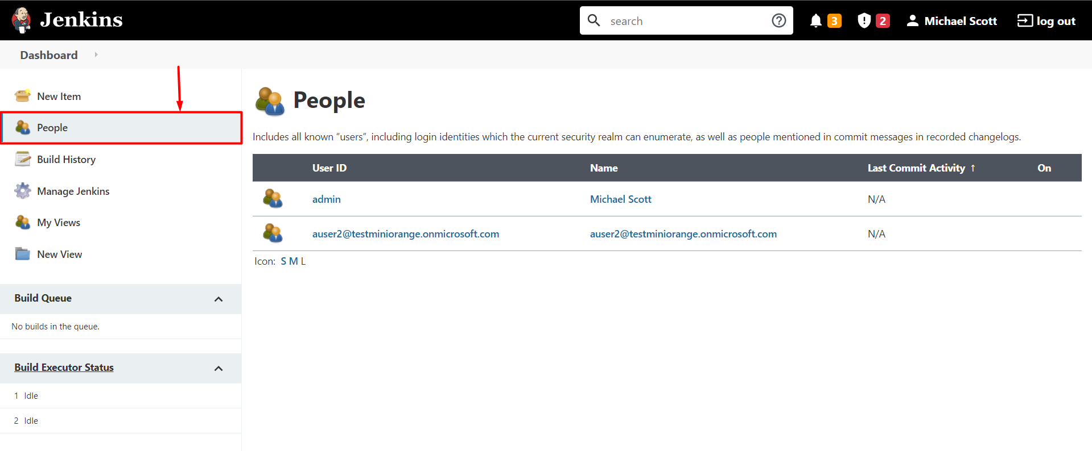The height and width of the screenshot is (451, 1092).
Task: Select icon size L
Action: 303,261
